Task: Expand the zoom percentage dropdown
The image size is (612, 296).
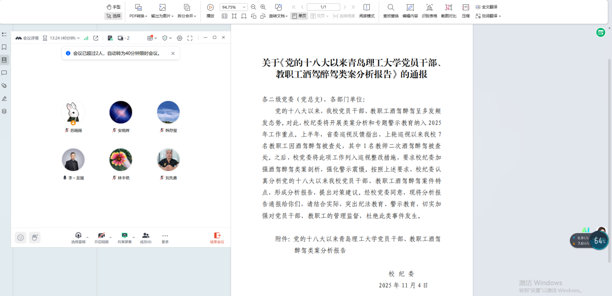Action: point(244,7)
